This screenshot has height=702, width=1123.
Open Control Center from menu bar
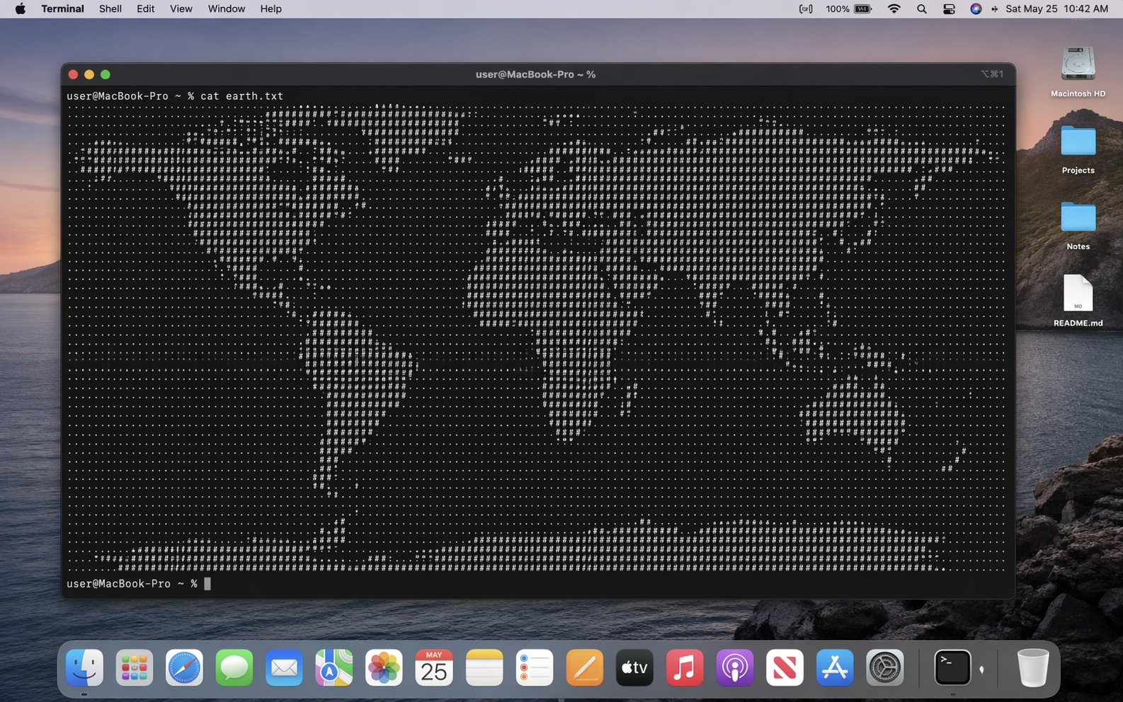pyautogui.click(x=949, y=8)
